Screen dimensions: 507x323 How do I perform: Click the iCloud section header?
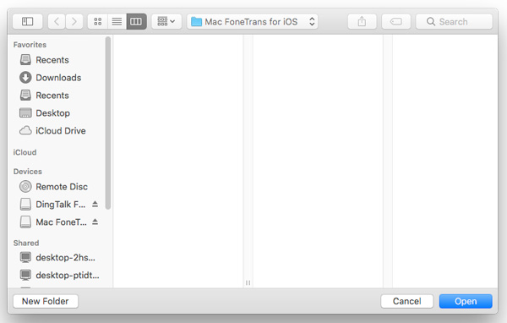[x=25, y=152]
